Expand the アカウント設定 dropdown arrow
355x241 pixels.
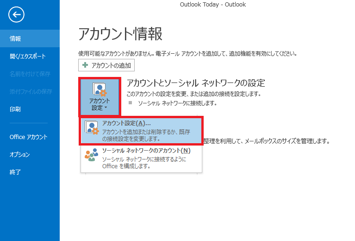105,108
